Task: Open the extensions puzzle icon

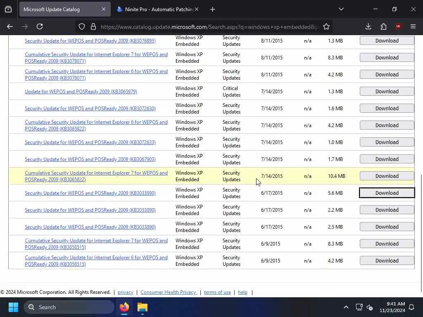Action: 383,26
